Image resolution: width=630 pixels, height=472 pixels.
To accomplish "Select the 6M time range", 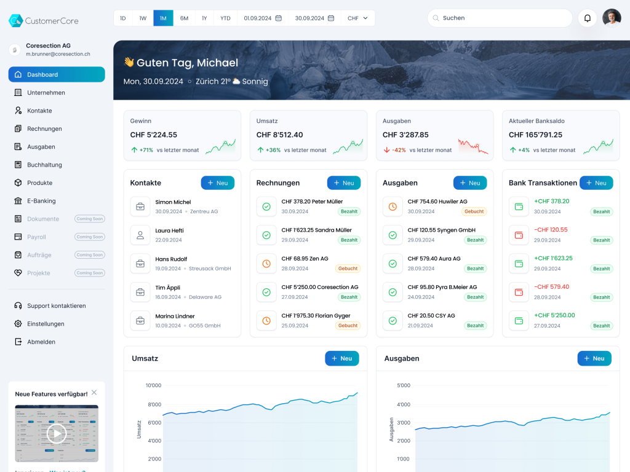I will click(184, 18).
